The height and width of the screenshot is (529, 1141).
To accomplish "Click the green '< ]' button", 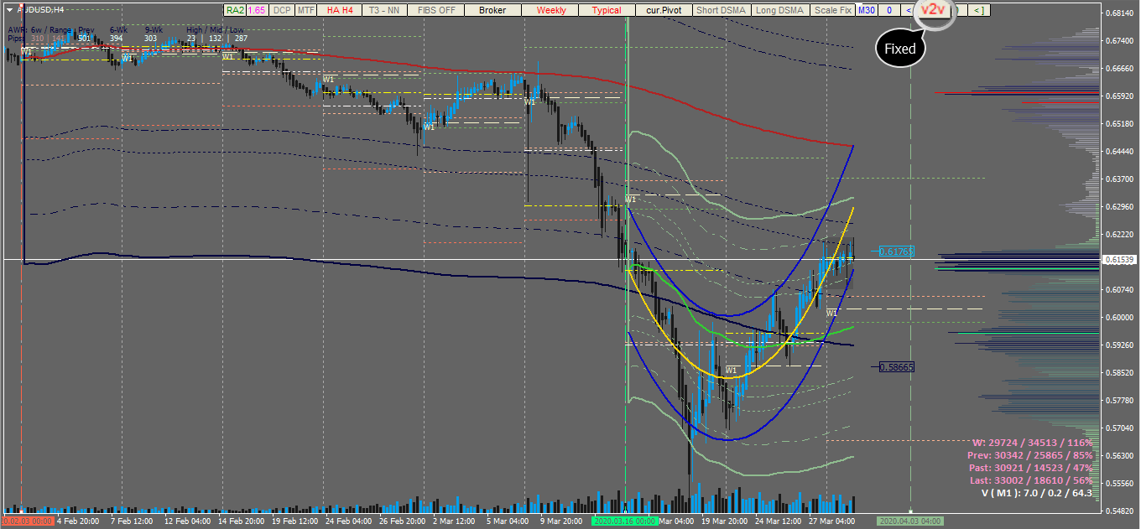I will [x=979, y=10].
